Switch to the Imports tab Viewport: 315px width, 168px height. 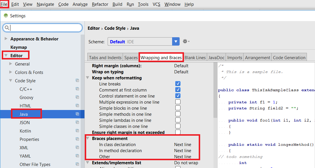[235, 57]
